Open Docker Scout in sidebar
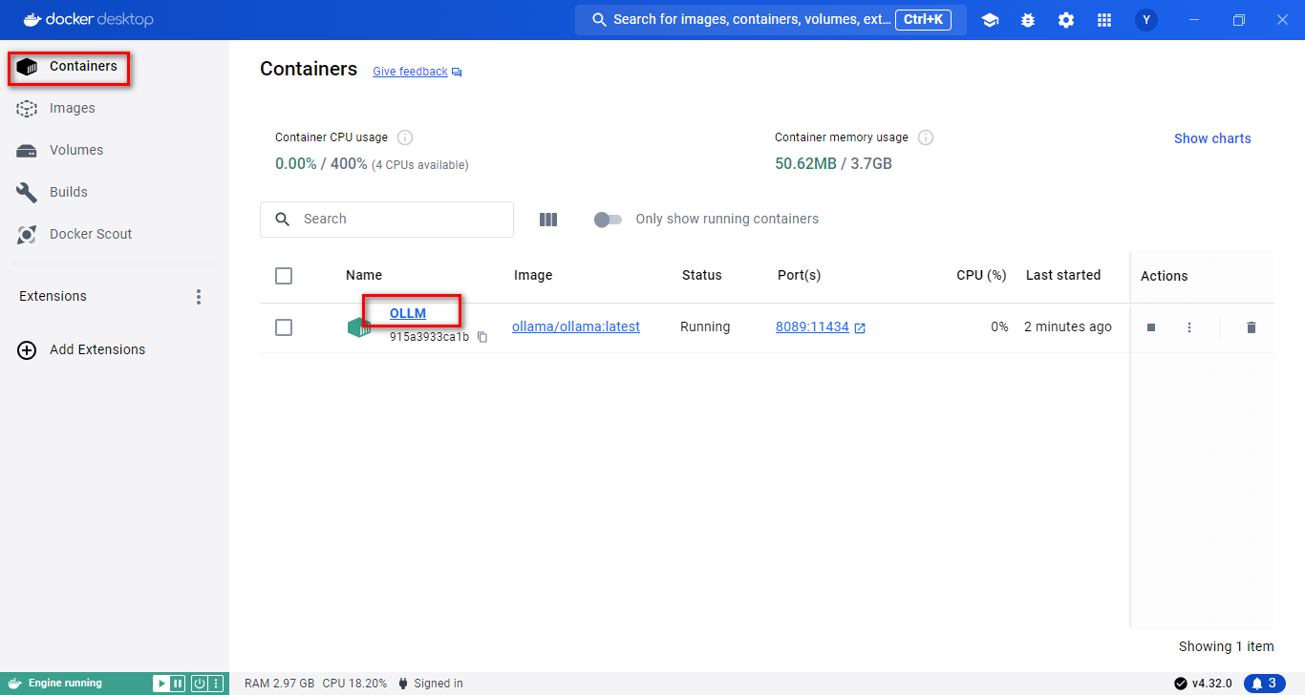 click(x=115, y=235)
